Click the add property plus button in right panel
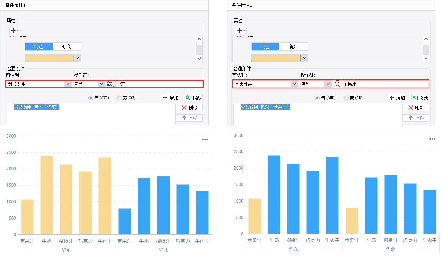Viewport: 443px width, 260px height. pos(241,30)
